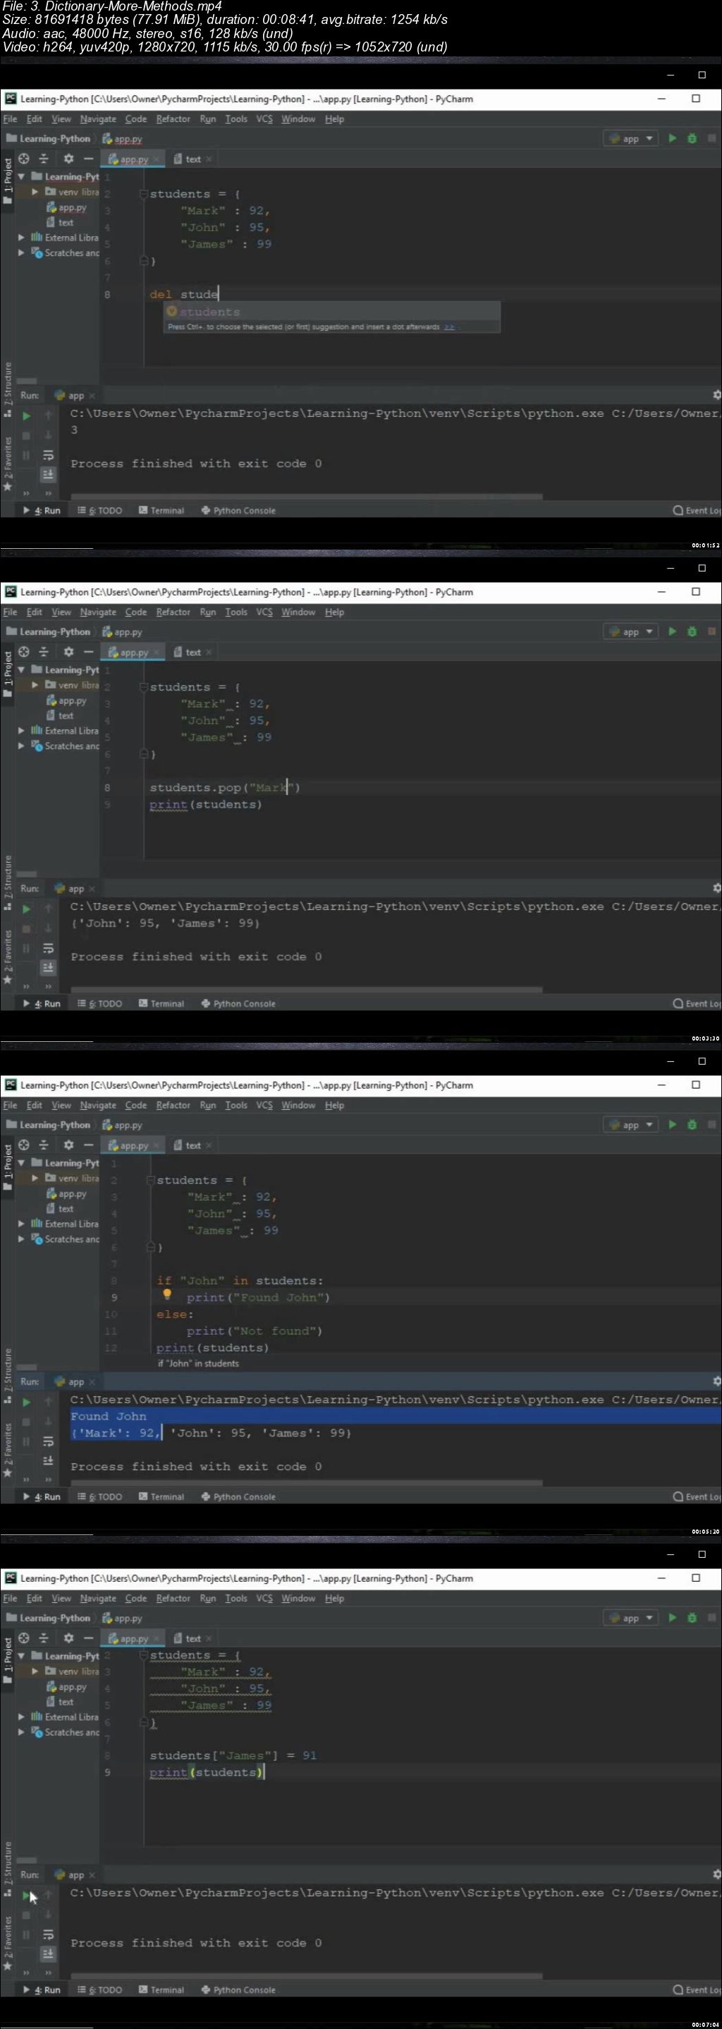The image size is (722, 2029).
Task: Pick the "students" autocomplete suggestion
Action: tap(331, 312)
